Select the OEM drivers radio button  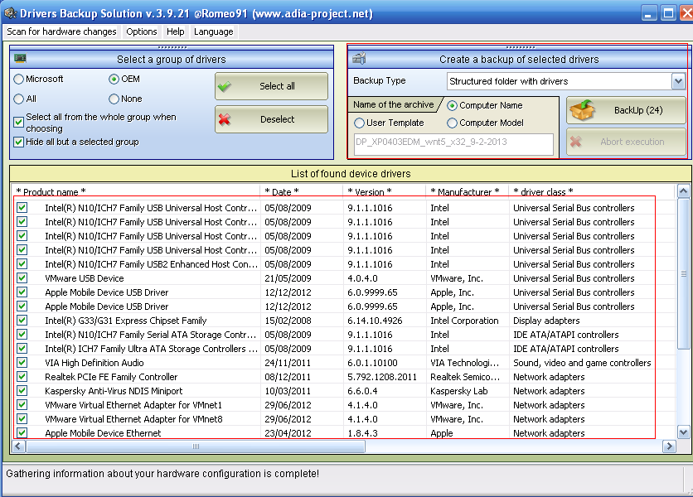click(114, 79)
